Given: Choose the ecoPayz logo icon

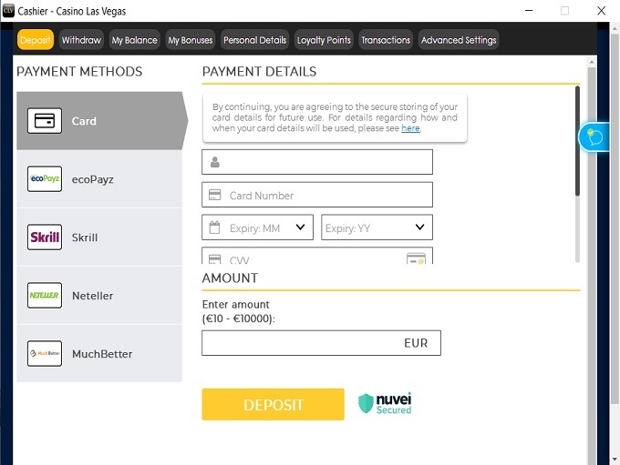Looking at the screenshot, I should click(x=45, y=179).
